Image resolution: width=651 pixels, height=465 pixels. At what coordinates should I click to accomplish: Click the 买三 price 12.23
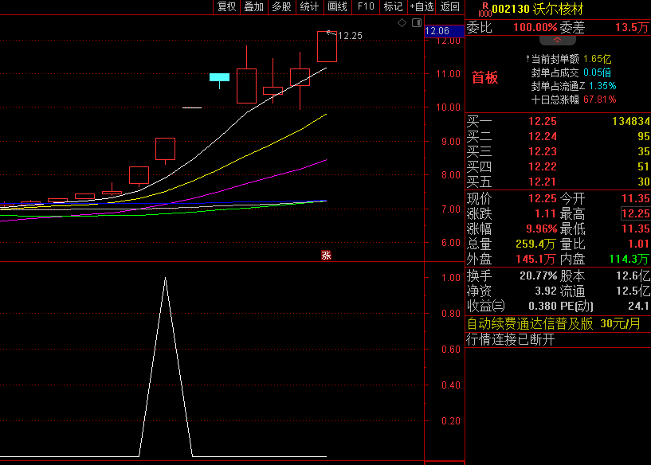pyautogui.click(x=542, y=152)
